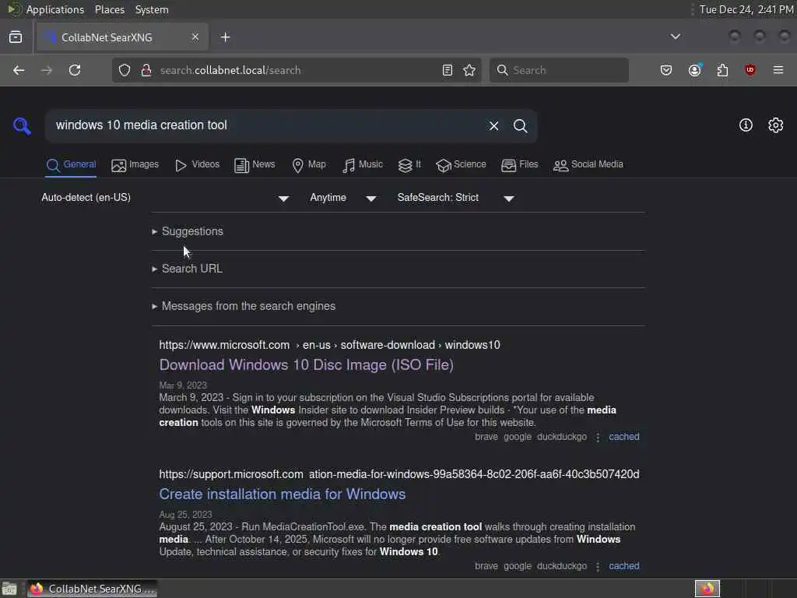Focus the Firefox toolbar Search box
Screen dimensions: 797x598
(559, 70)
